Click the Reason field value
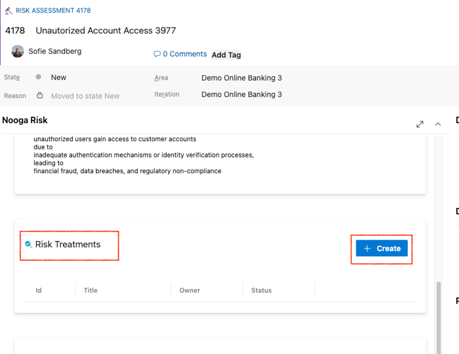 point(85,96)
